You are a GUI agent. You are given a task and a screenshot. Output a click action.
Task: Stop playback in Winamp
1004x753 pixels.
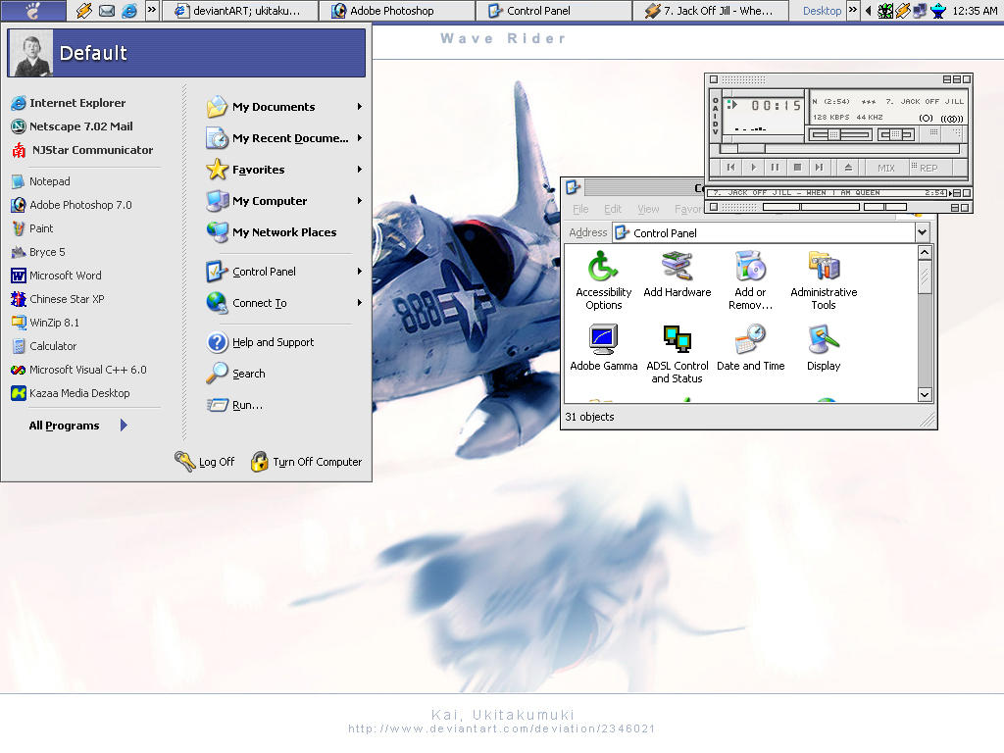point(797,168)
